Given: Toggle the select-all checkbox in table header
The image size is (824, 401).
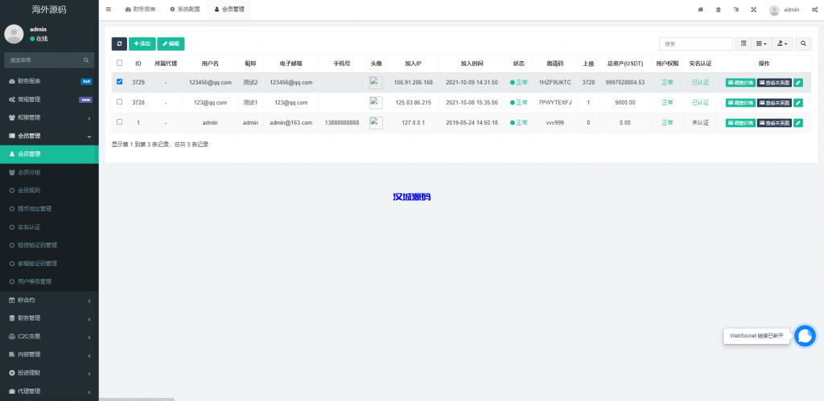Looking at the screenshot, I should [x=119, y=63].
